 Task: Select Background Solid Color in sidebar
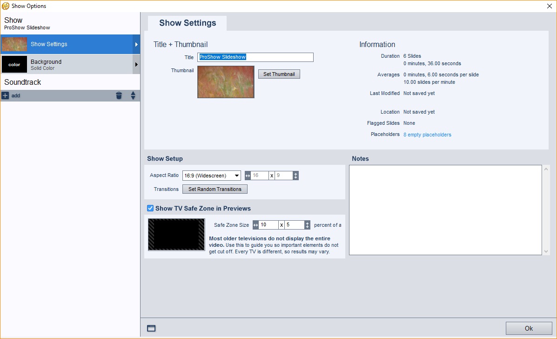(70, 64)
